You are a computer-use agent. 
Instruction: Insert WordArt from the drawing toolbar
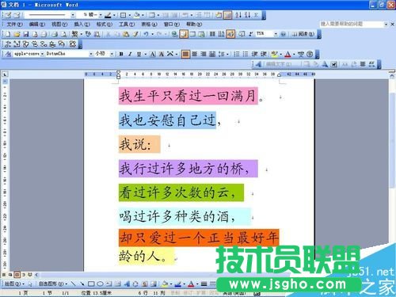(x=127, y=284)
